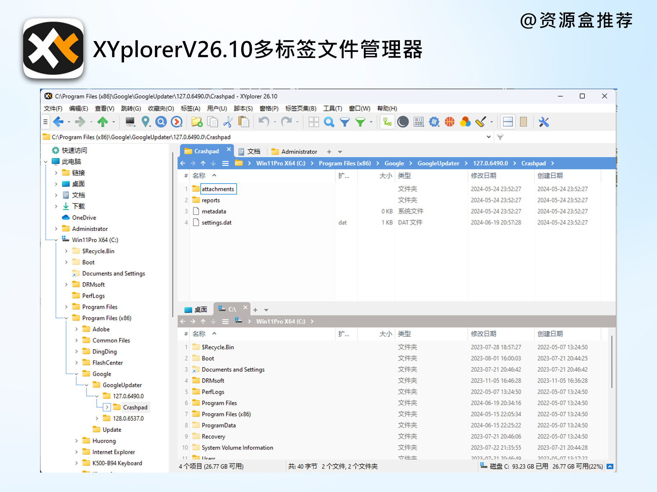Screen dimensions: 657x492
Task: Switch to the 桌面 tab in lower pane
Action: (x=196, y=310)
